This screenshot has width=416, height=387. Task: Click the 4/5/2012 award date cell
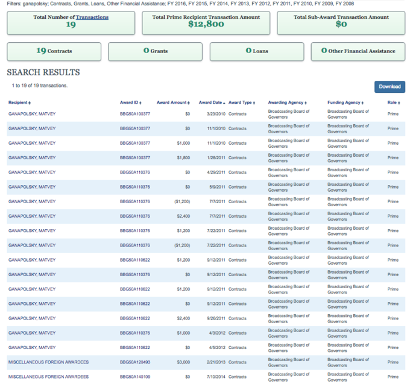tap(217, 348)
